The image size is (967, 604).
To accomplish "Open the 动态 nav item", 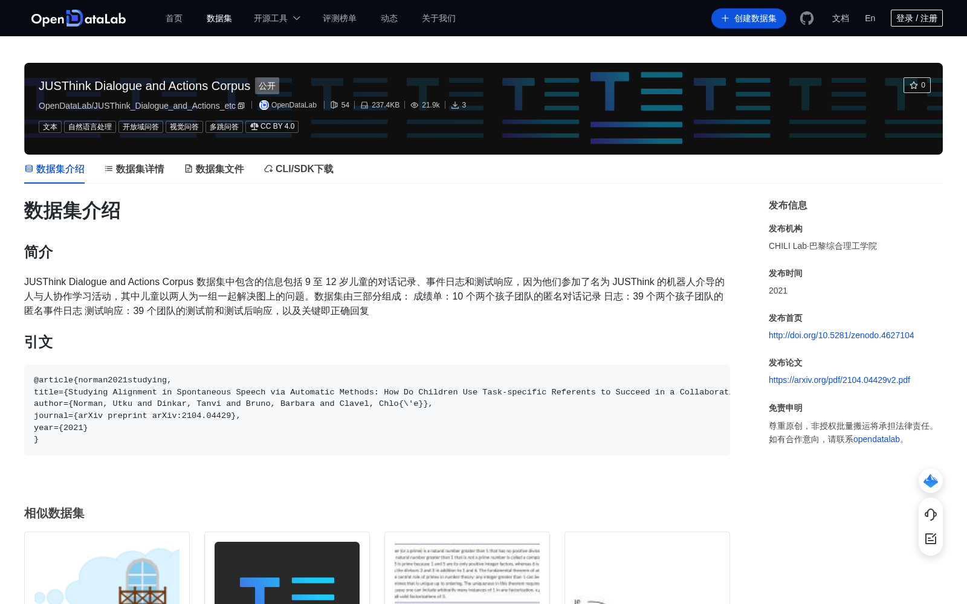I will coord(389,18).
